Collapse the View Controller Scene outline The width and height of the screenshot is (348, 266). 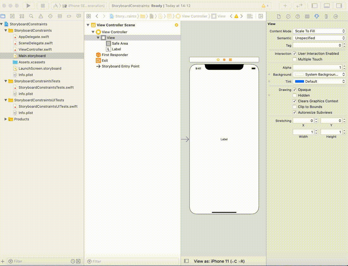point(88,25)
